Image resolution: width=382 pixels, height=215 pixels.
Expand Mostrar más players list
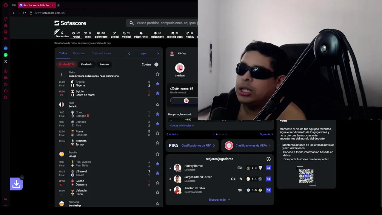[x=220, y=200]
